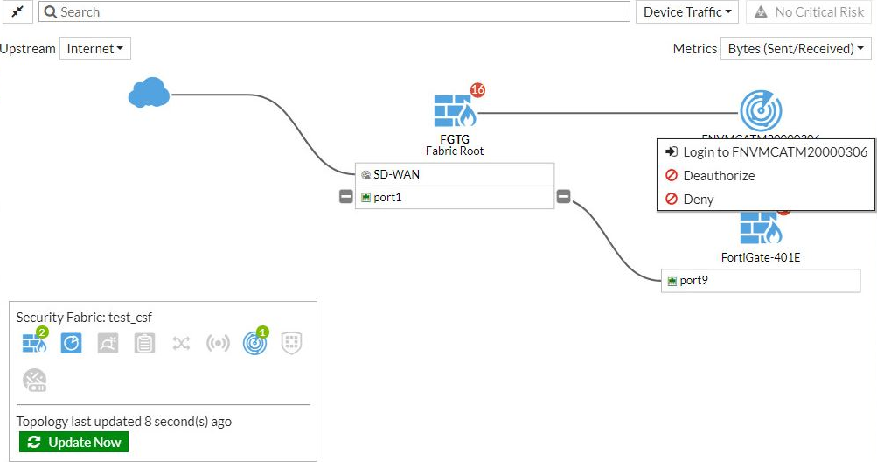Click the No Critical Risk button
This screenshot has height=462, width=877.
pyautogui.click(x=809, y=11)
